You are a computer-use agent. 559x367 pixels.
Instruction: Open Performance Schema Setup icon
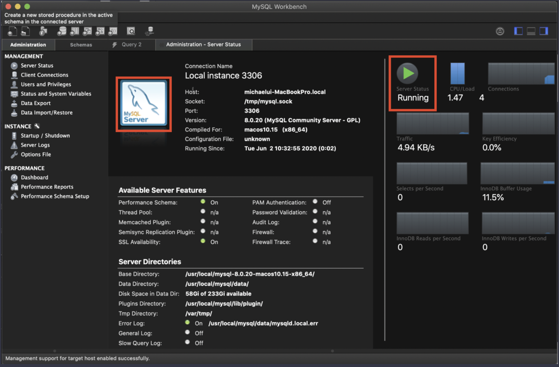tap(14, 196)
